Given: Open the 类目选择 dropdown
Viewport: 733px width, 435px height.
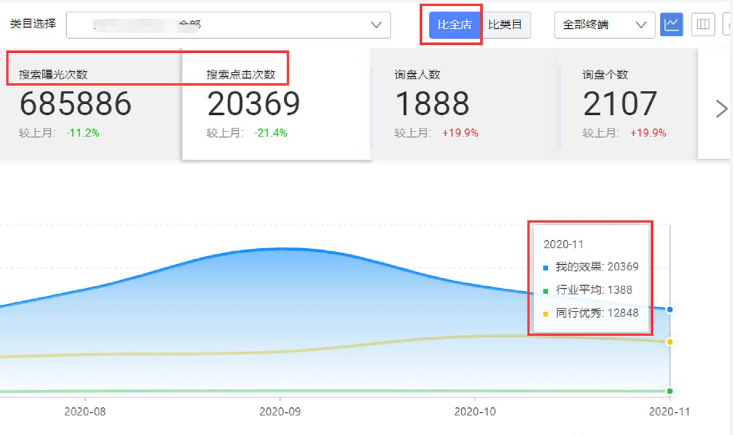Looking at the screenshot, I should [228, 25].
